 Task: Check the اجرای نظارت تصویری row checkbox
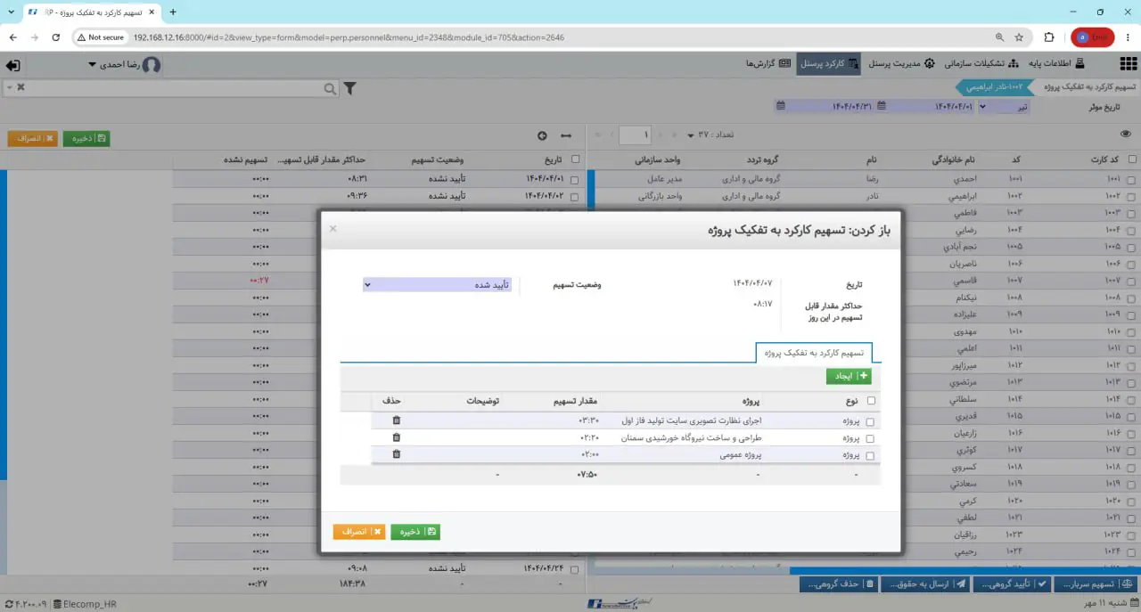pyautogui.click(x=870, y=422)
